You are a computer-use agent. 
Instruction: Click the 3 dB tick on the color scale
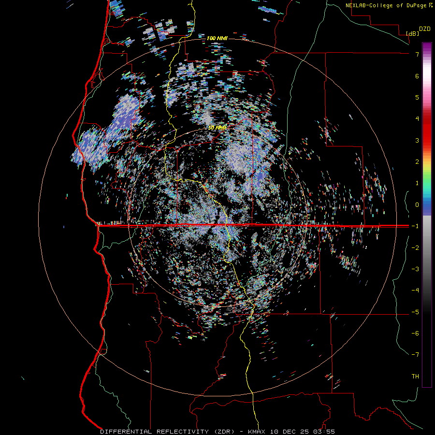(x=417, y=140)
